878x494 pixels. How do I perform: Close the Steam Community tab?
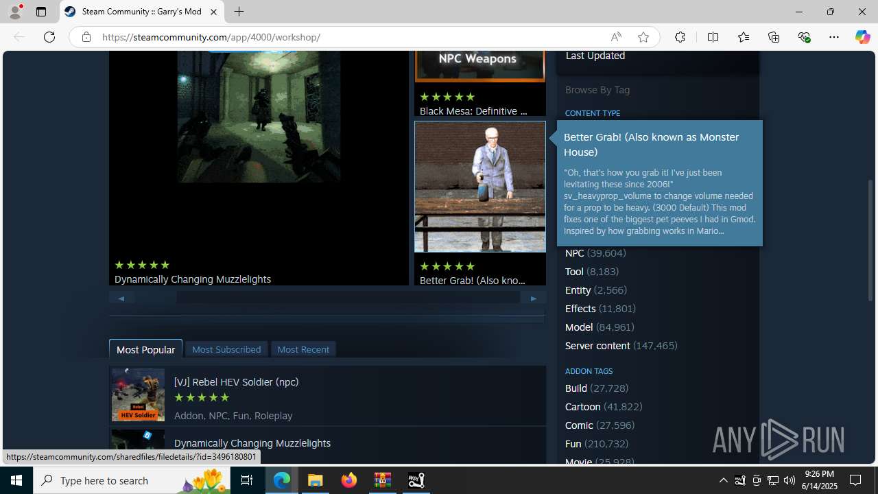coord(213,12)
